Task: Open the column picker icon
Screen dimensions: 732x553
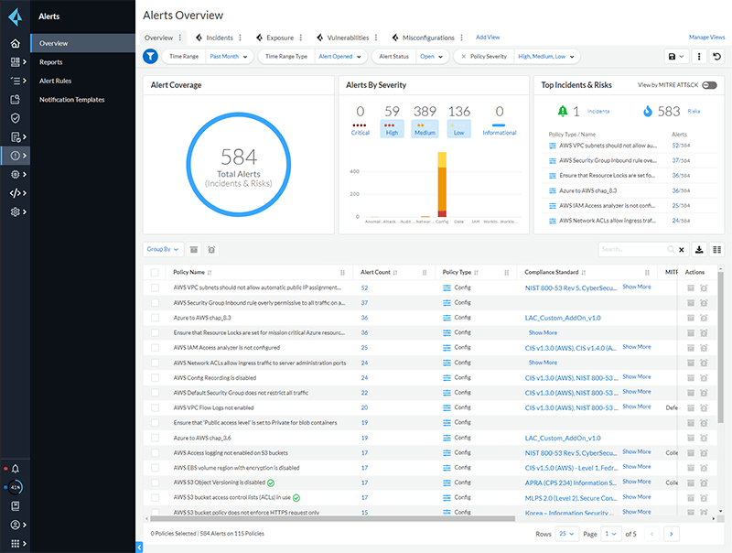Action: 716,249
